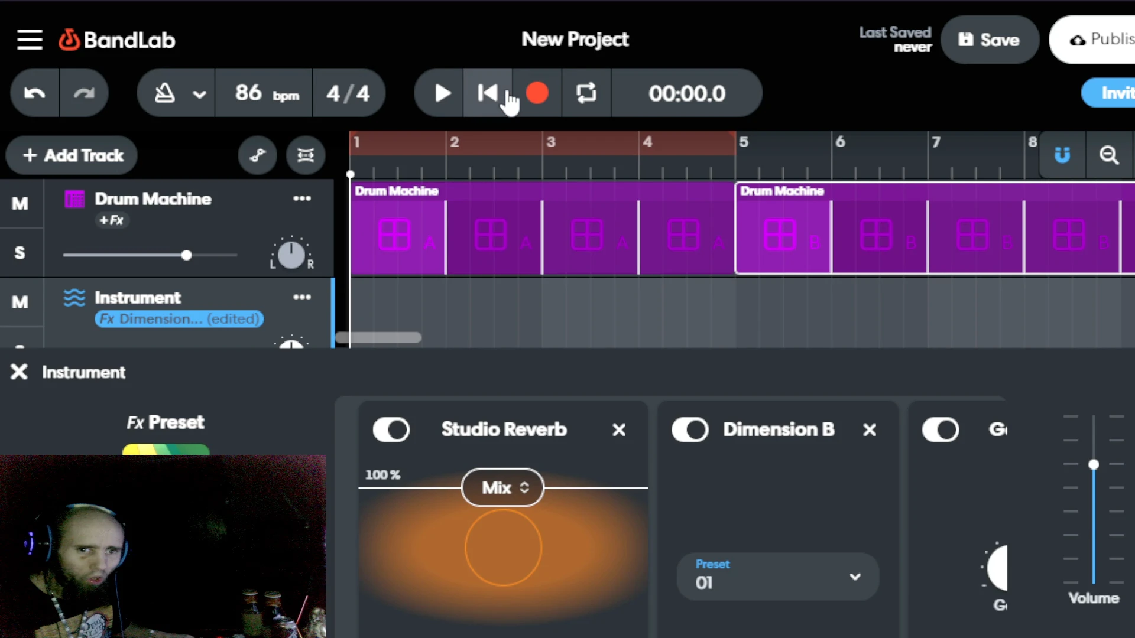Toggle Studio Reverb effect on/off

[x=391, y=429]
